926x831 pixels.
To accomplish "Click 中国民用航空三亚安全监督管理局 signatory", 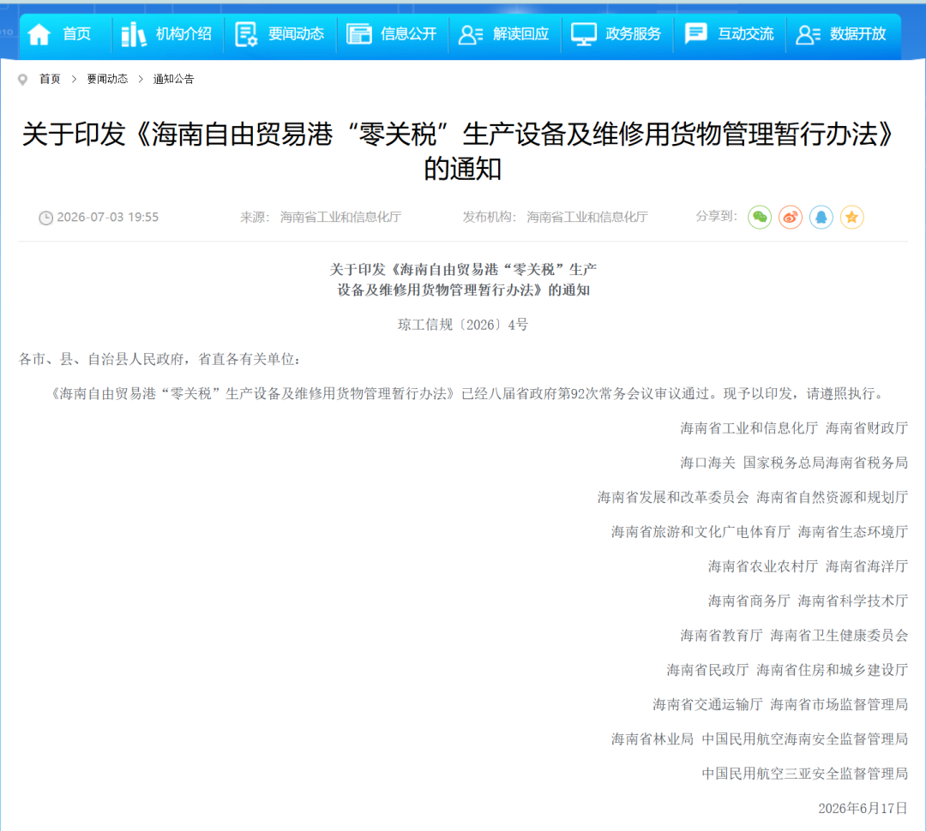I will 804,773.
